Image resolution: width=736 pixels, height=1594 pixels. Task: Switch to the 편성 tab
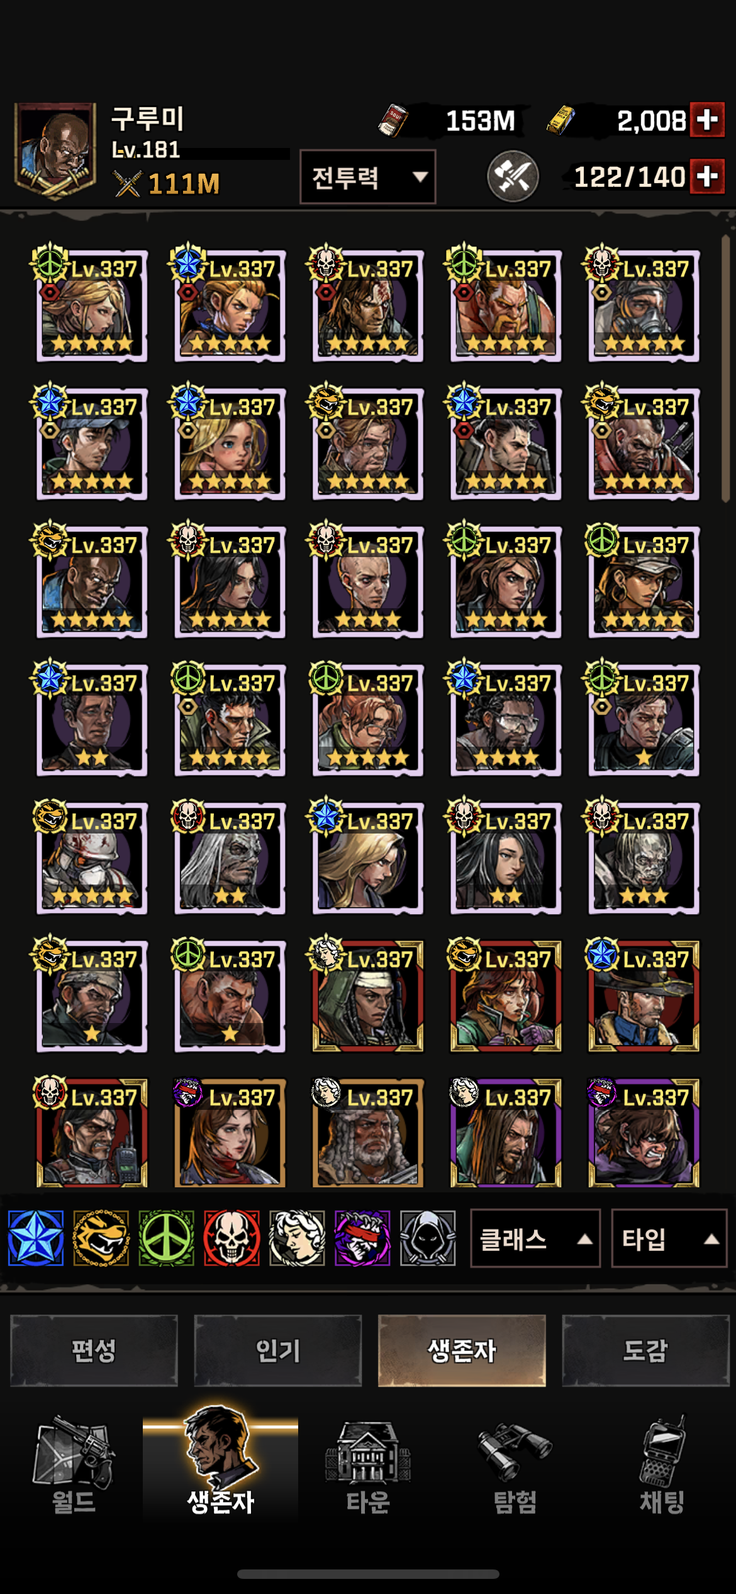pyautogui.click(x=94, y=1350)
